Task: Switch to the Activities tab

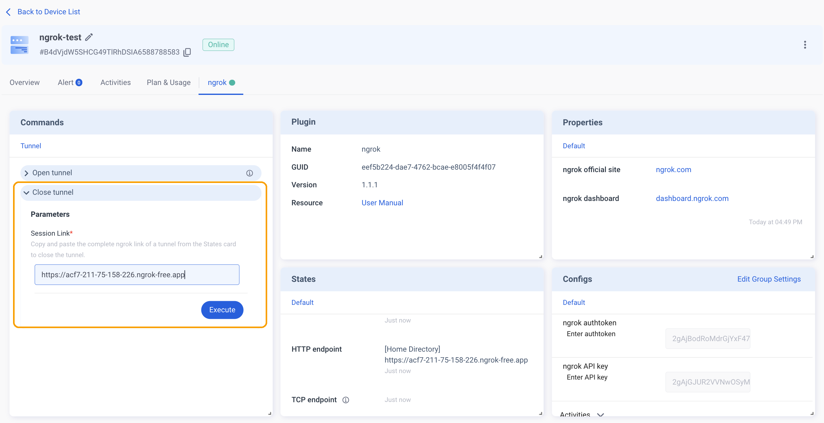Action: [x=116, y=82]
